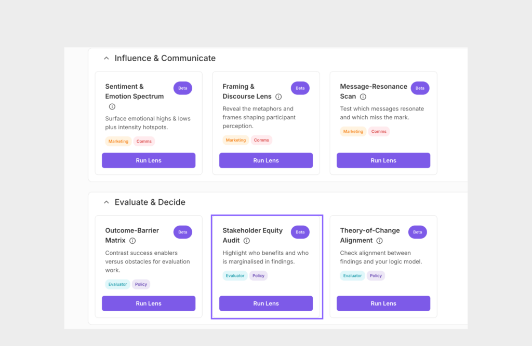Run Lens on Framing & Discourse Lens card
Screen dimensions: 532x346
(266, 160)
